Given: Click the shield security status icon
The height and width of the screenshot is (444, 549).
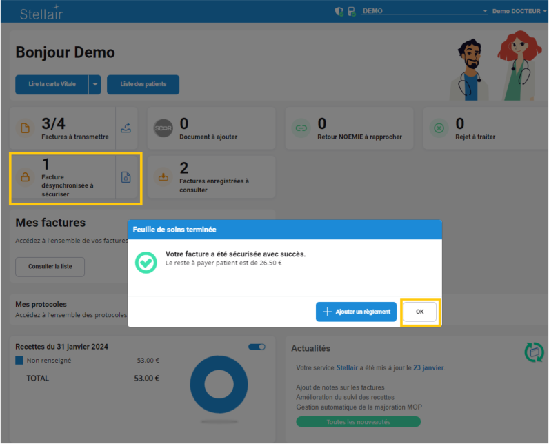Looking at the screenshot, I should (x=339, y=11).
